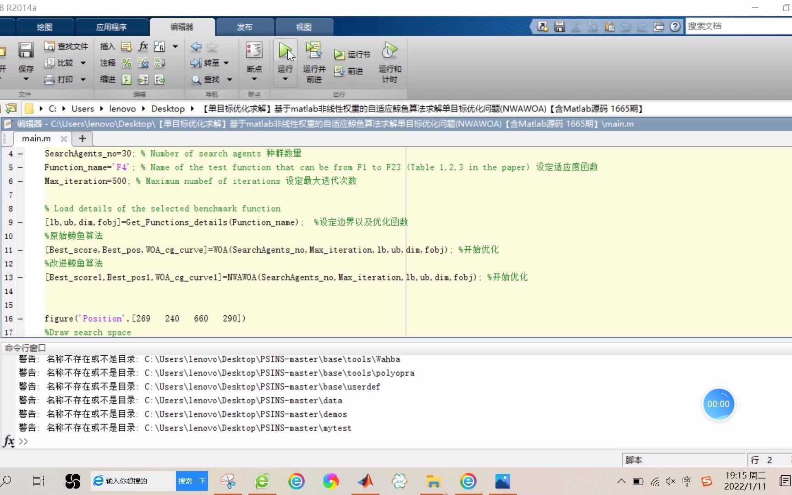This screenshot has width=792, height=495.
Task: Expand the Find (查找) dropdown arrow
Action: point(229,79)
